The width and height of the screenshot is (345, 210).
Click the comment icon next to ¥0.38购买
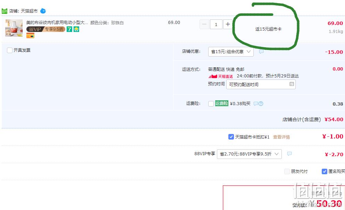(x=256, y=103)
